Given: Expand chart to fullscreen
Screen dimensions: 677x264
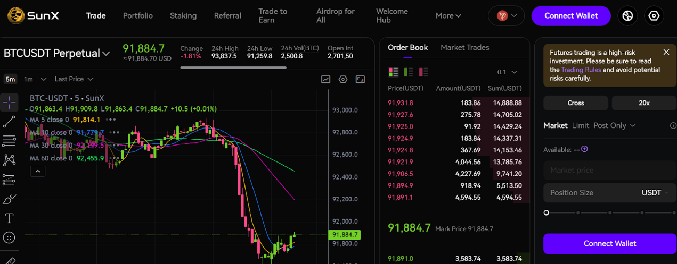Looking at the screenshot, I should click(360, 79).
